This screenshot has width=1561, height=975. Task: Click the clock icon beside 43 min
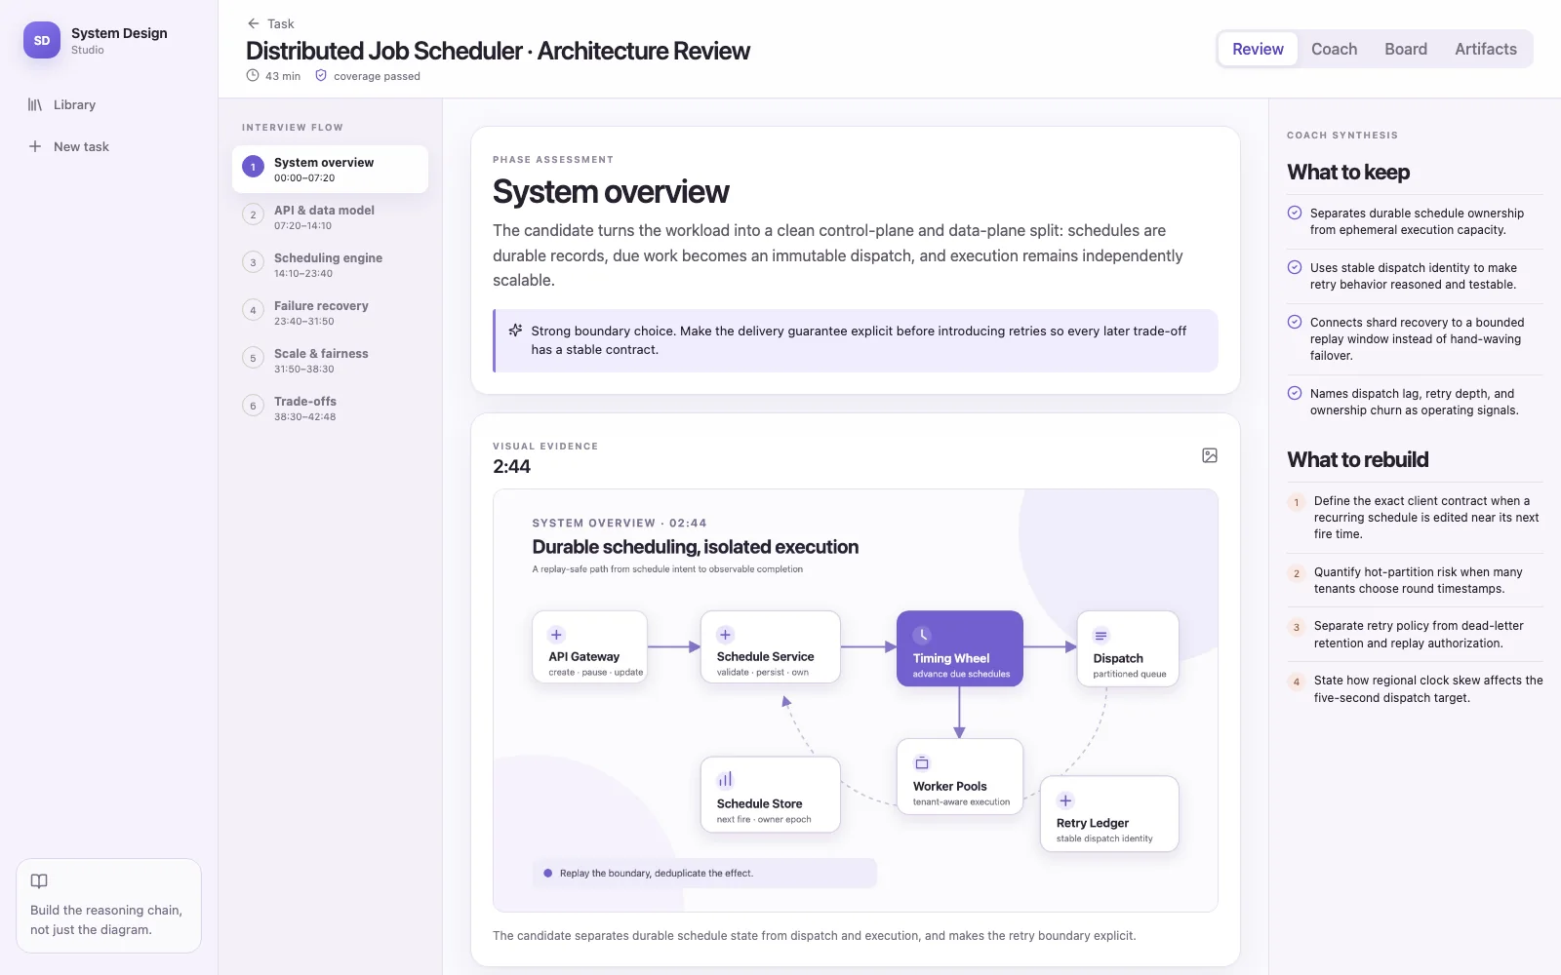coord(253,75)
